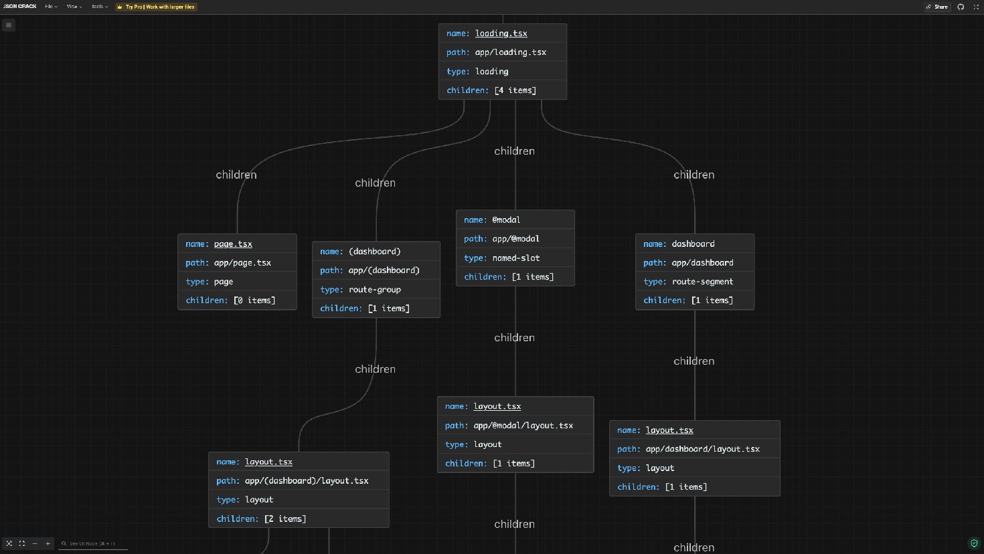Select the path app/@modal/layout.tsx row
The width and height of the screenshot is (984, 554).
pyautogui.click(x=515, y=426)
